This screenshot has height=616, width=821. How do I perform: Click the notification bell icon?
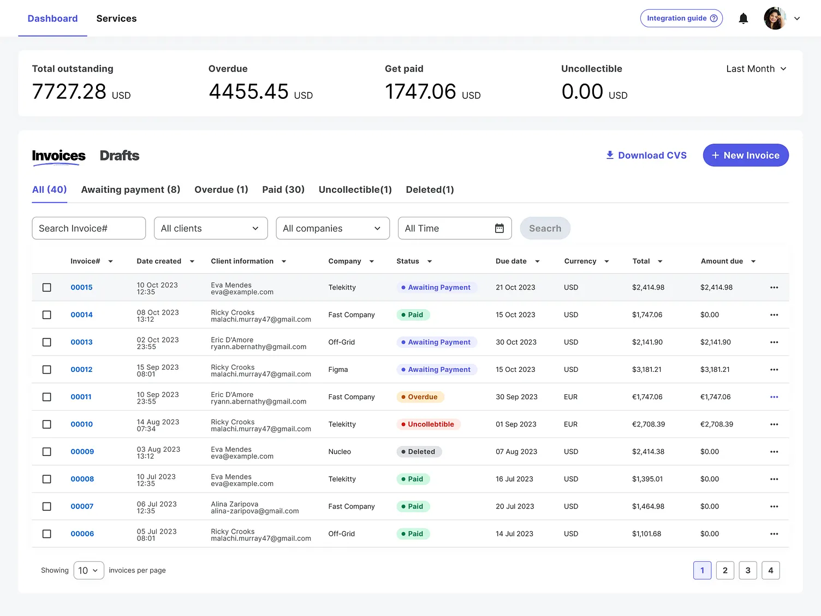(743, 19)
